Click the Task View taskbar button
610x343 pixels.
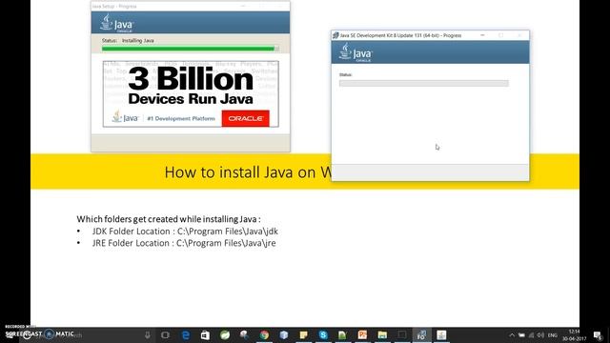pos(165,334)
